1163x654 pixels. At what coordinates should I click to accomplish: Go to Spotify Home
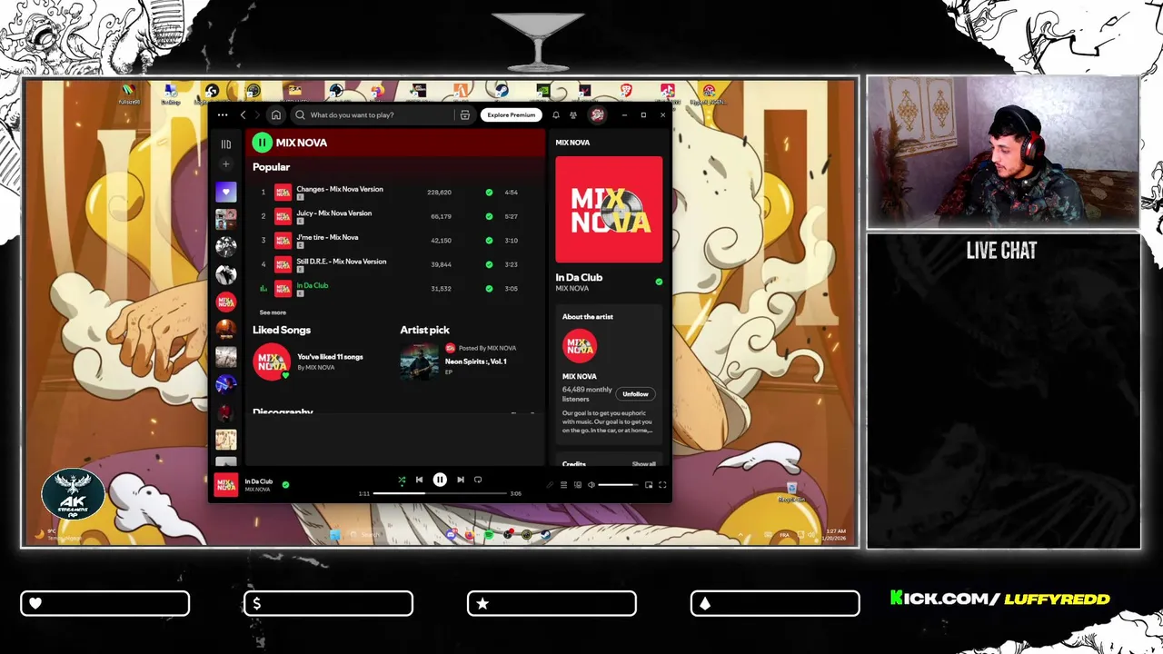click(x=276, y=115)
